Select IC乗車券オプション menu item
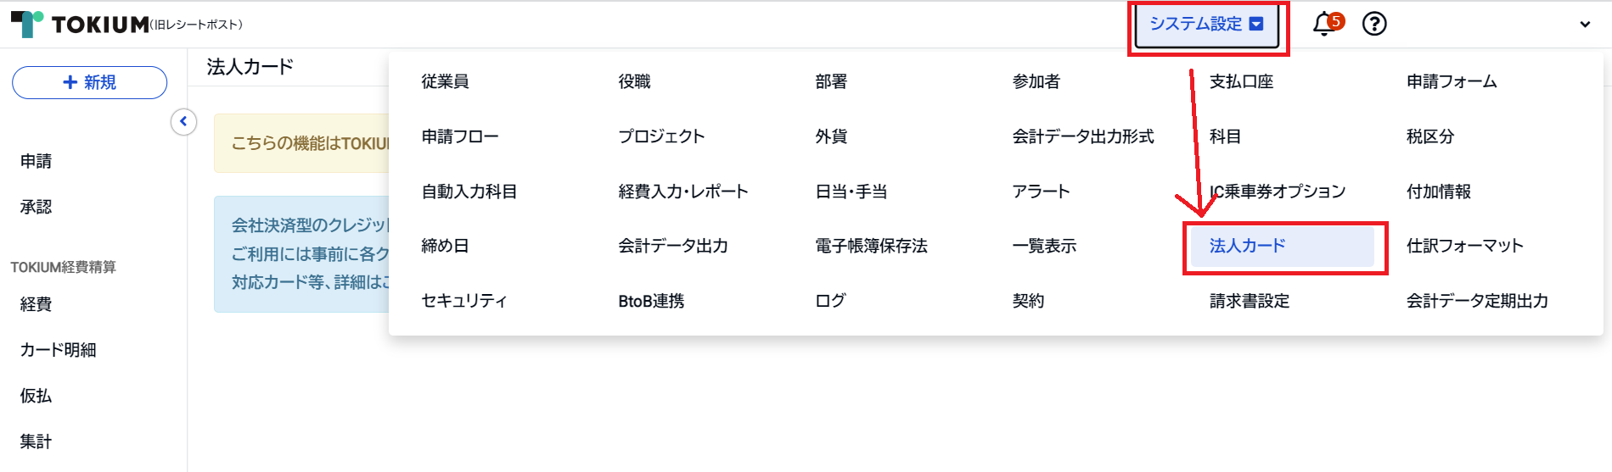Screen dimensions: 1612x472 1278,192
